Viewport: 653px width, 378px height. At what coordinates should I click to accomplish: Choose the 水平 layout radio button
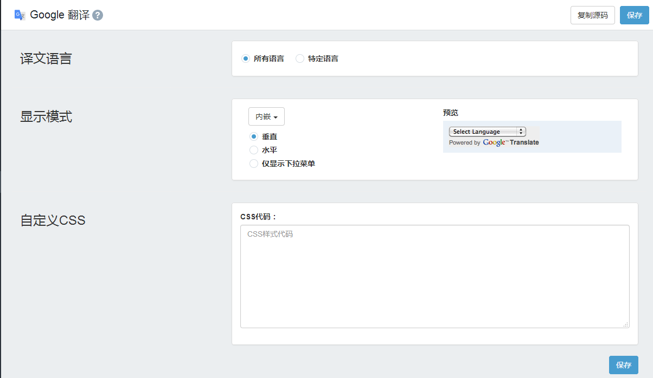point(253,150)
